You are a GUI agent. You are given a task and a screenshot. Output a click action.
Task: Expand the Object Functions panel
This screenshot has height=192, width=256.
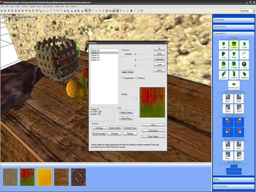click(x=234, y=186)
